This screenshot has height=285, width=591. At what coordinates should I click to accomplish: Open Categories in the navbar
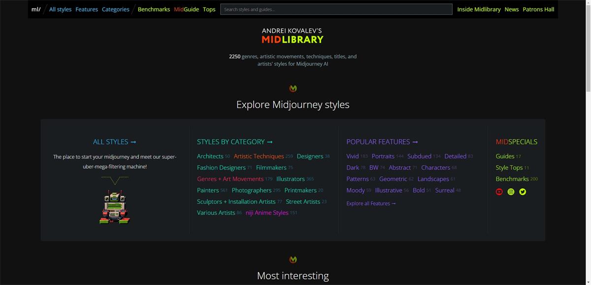(x=116, y=9)
